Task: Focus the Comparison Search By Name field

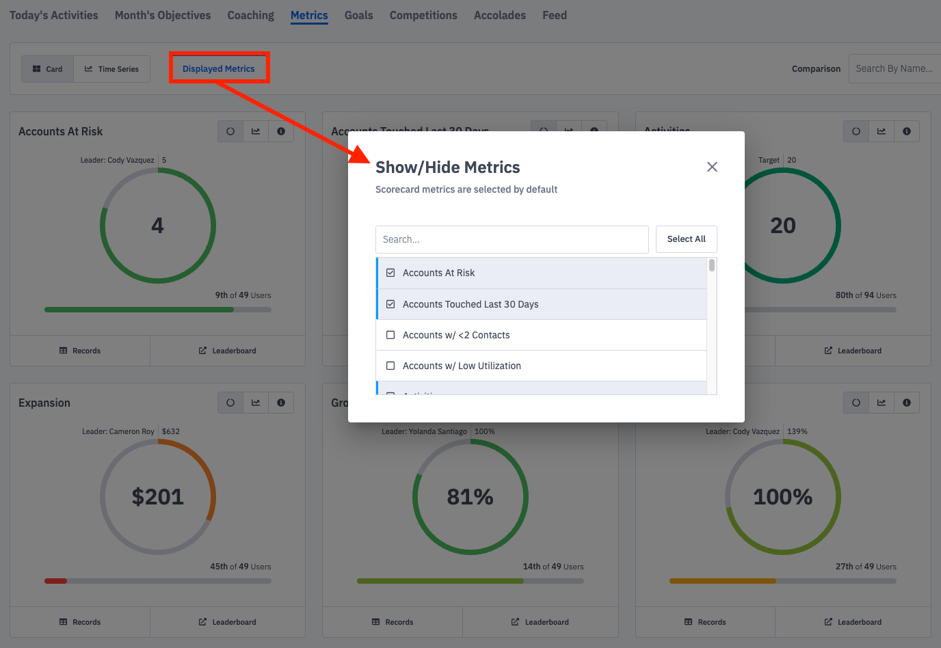Action: (x=894, y=68)
